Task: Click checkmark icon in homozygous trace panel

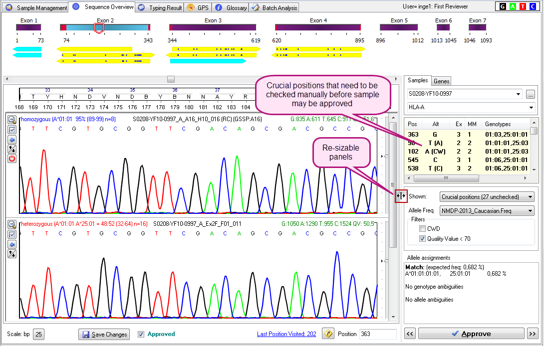Action: 12,130
